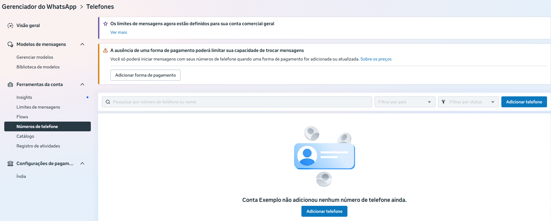Viewport: 551px width, 221px height.
Task: Go to Insights
Action: (24, 97)
